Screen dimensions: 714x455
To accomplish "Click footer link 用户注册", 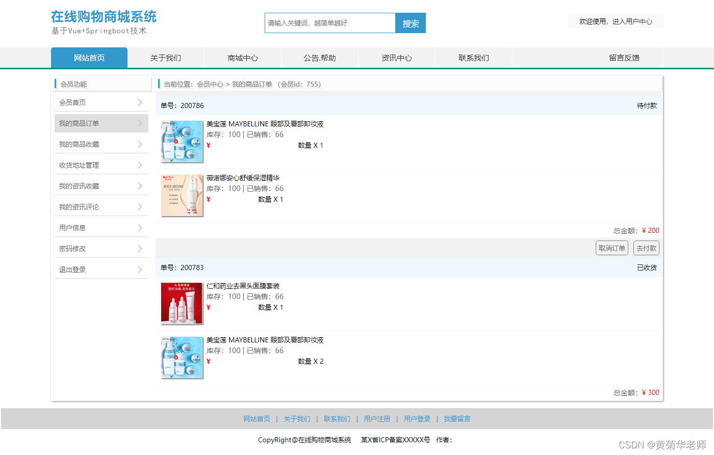I will click(377, 419).
